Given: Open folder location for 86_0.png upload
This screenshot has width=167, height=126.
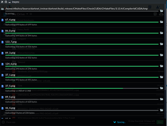Looking at the screenshot, I should pos(161,33).
